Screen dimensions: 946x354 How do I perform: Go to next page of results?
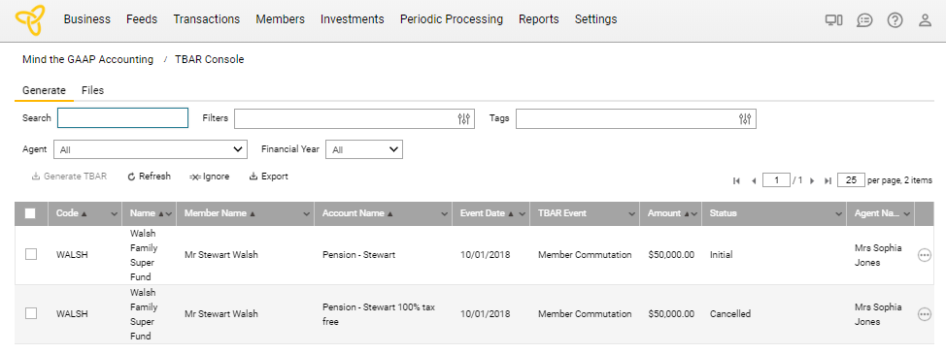(812, 180)
